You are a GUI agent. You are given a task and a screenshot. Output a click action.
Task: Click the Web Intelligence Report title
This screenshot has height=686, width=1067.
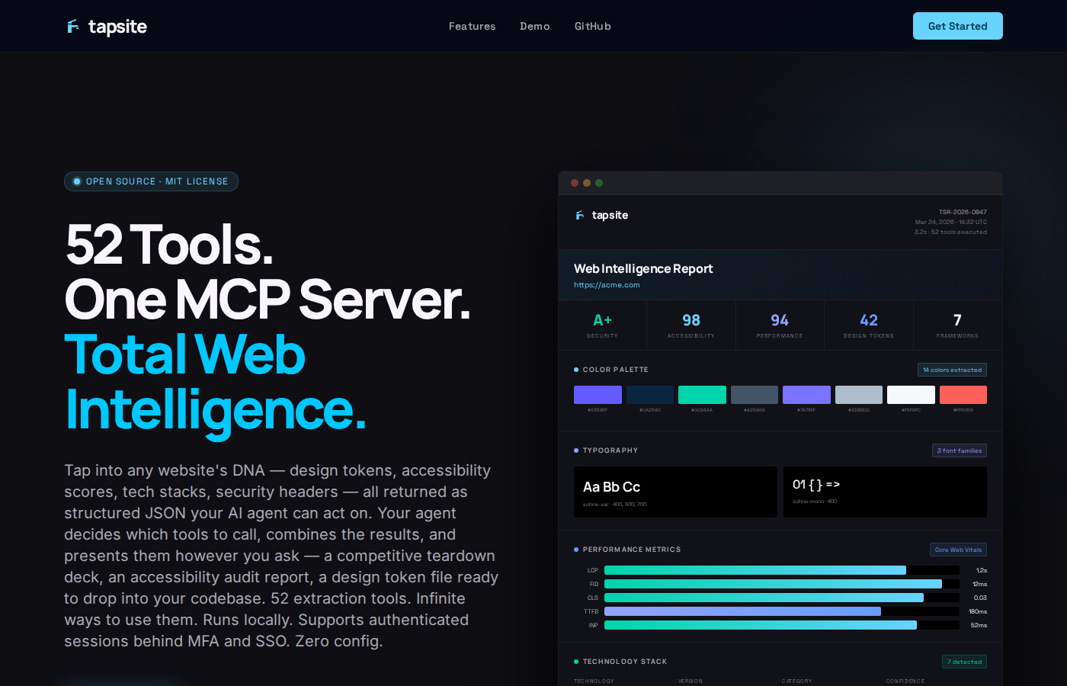tap(643, 269)
